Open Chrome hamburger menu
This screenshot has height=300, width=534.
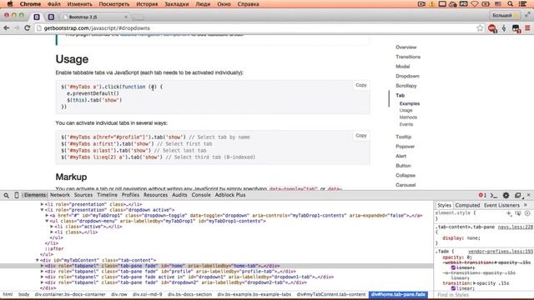527,28
